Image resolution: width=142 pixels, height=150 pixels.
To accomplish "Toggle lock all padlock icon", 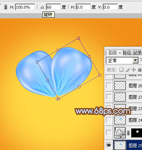I will (x=139, y=70).
